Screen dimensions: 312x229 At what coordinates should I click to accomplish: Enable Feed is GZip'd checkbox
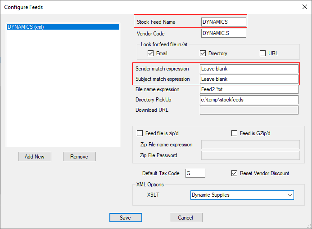[x=234, y=133]
